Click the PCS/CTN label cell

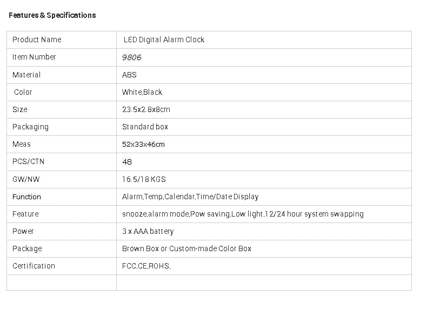pos(28,161)
